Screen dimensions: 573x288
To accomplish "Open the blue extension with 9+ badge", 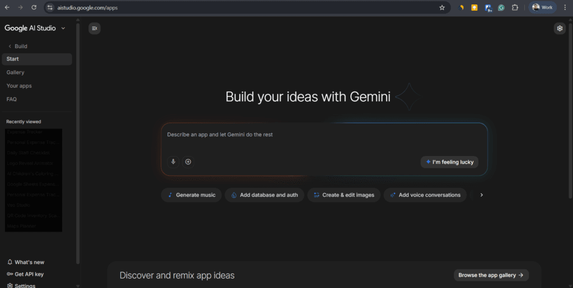I will click(488, 8).
